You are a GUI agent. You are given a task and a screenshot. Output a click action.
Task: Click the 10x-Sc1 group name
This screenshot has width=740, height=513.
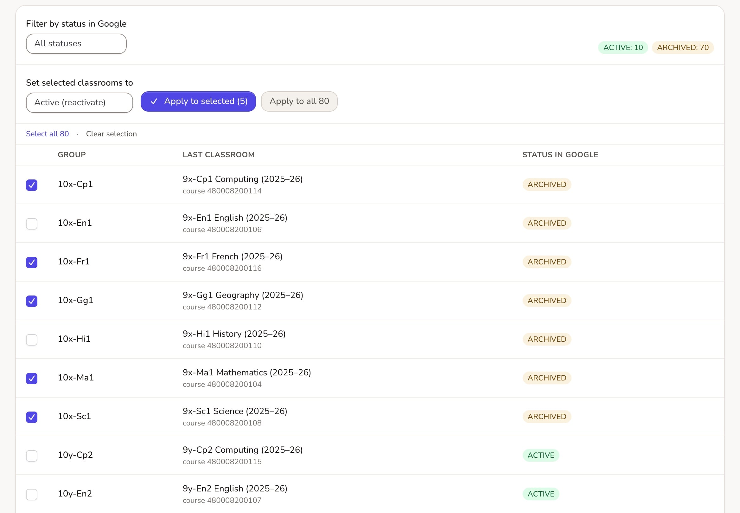74,416
